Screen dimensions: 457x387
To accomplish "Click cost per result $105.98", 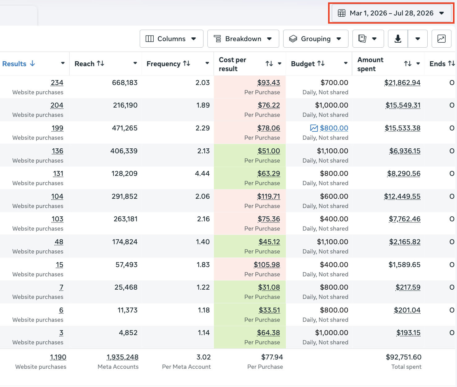I will 267,265.
